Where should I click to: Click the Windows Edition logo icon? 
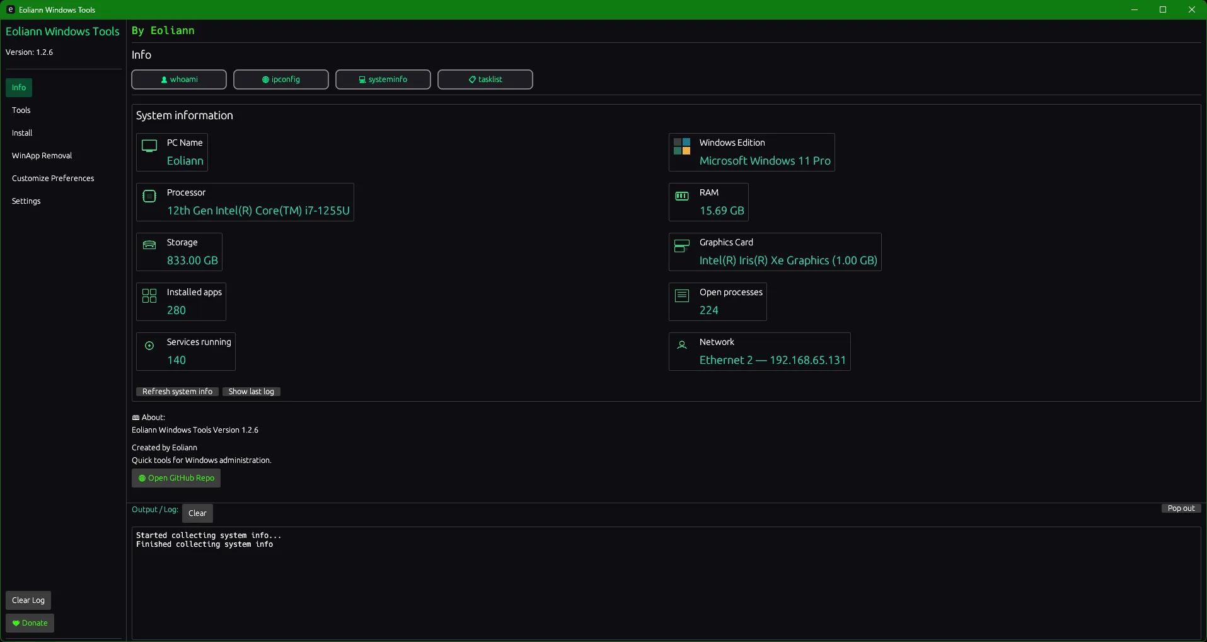(682, 146)
